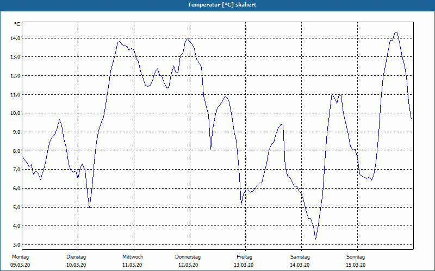Click the Mittwoch day label

click(x=133, y=257)
